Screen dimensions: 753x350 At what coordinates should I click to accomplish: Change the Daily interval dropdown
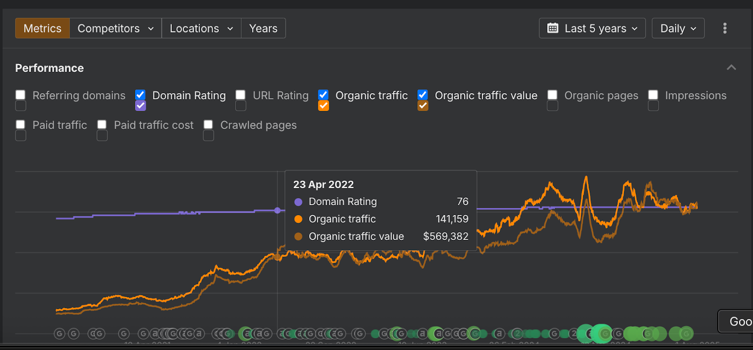[x=678, y=28]
